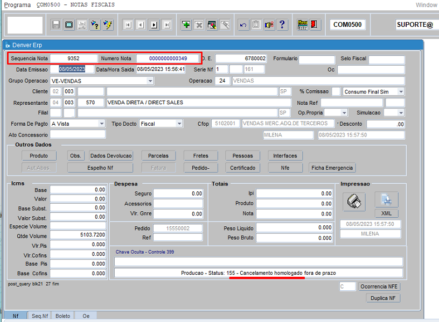Switch to the Boleto tab

(x=63, y=316)
